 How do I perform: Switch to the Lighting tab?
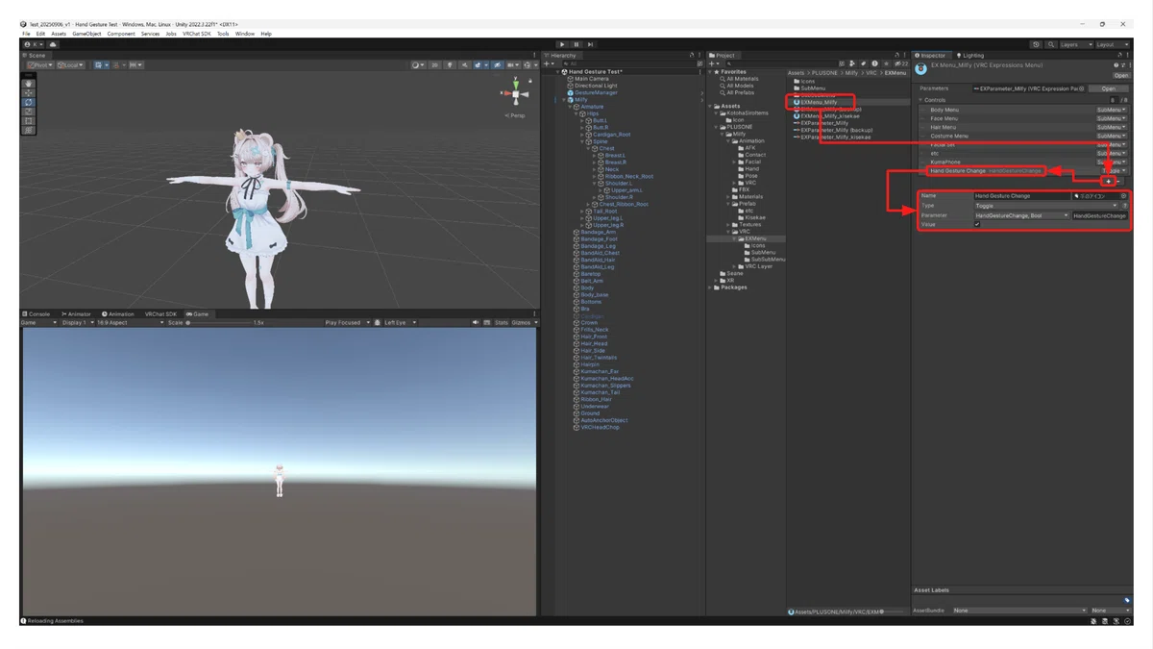click(x=971, y=56)
